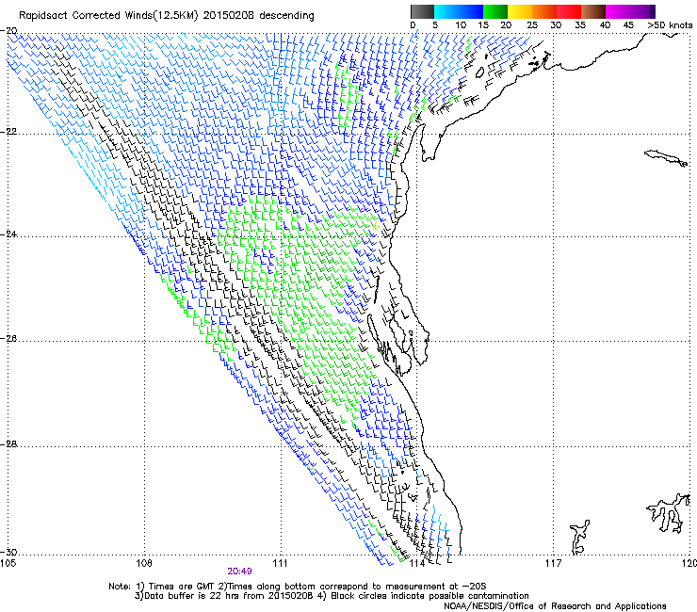Image resolution: width=697 pixels, height=612 pixels.
Task: Click the legend tick label '40'
Action: (605, 25)
